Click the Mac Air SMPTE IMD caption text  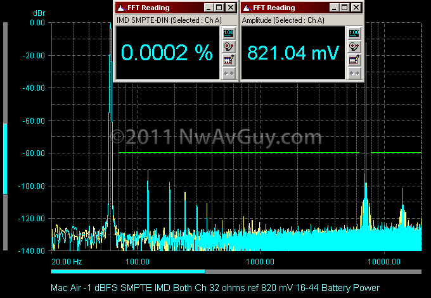215,288
